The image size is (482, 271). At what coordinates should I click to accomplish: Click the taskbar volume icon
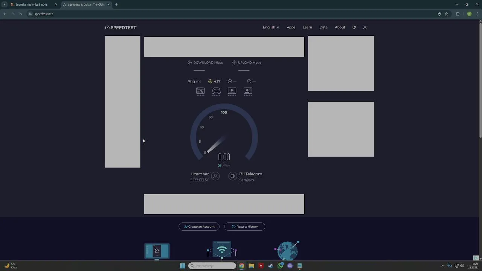462,266
